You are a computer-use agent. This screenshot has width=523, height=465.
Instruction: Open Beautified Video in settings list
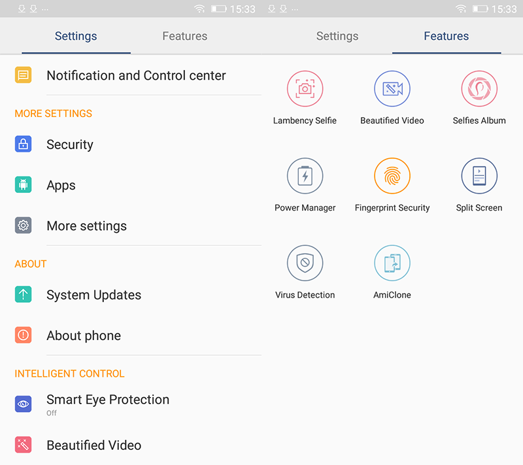tap(131, 445)
